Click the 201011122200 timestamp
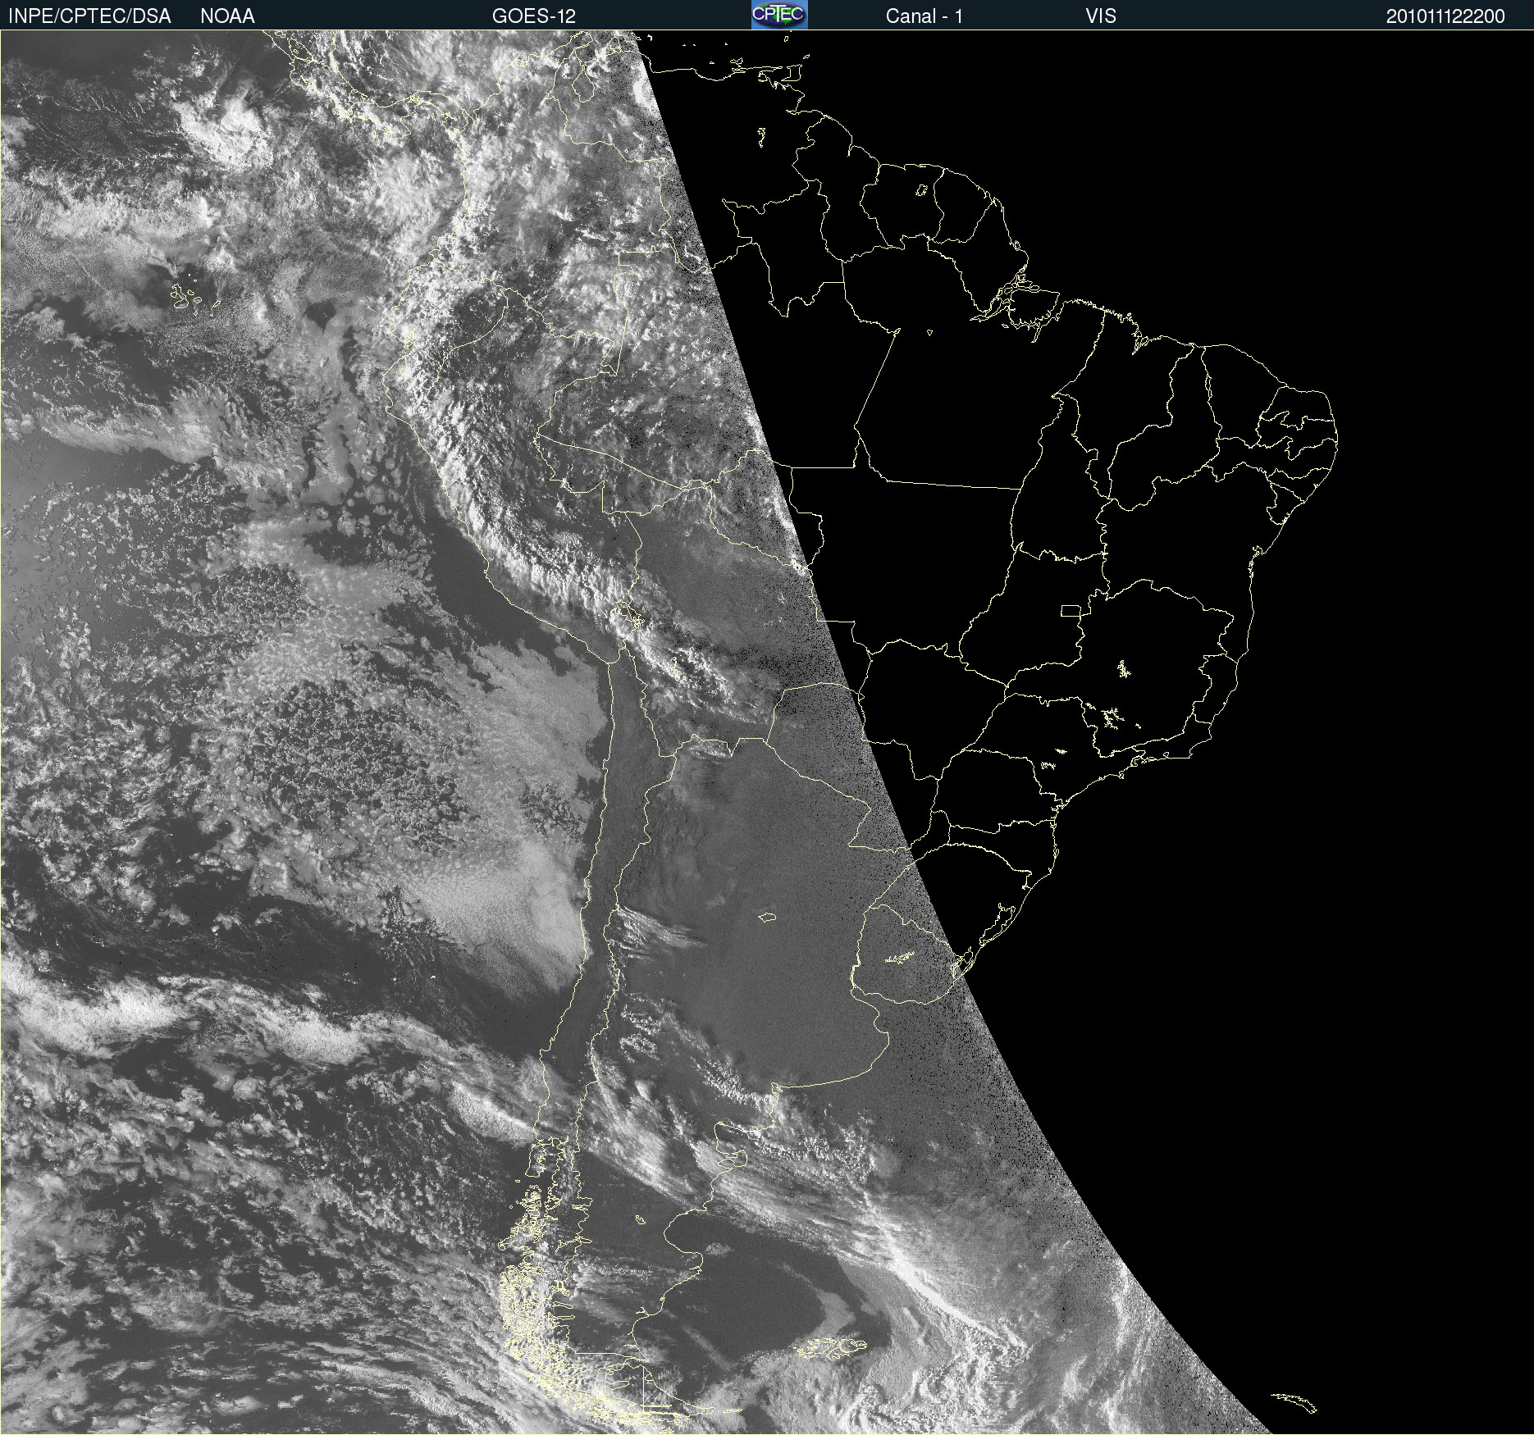1534x1435 pixels. 1445,16
